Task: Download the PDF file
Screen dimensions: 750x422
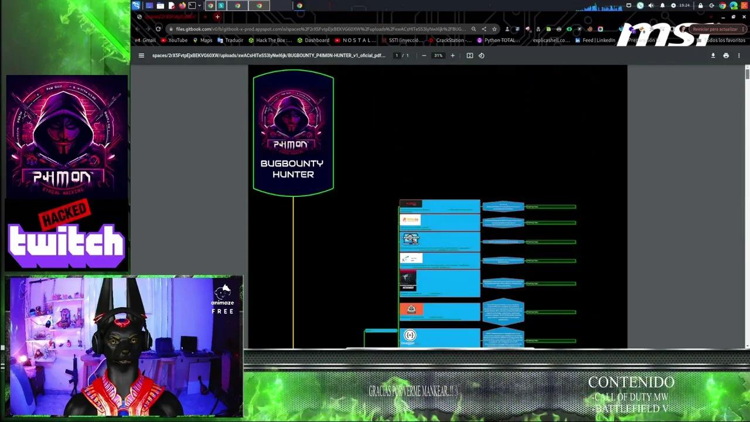Action: [x=713, y=56]
